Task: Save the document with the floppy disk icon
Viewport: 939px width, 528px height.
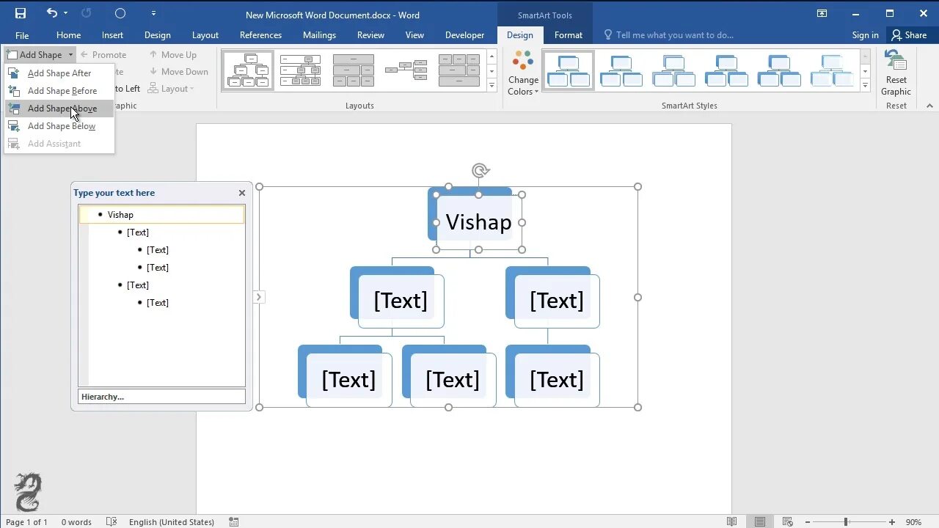Action: [21, 13]
